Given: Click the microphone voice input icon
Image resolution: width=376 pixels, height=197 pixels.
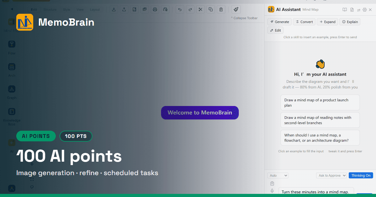Looking at the screenshot, I should [x=272, y=191].
